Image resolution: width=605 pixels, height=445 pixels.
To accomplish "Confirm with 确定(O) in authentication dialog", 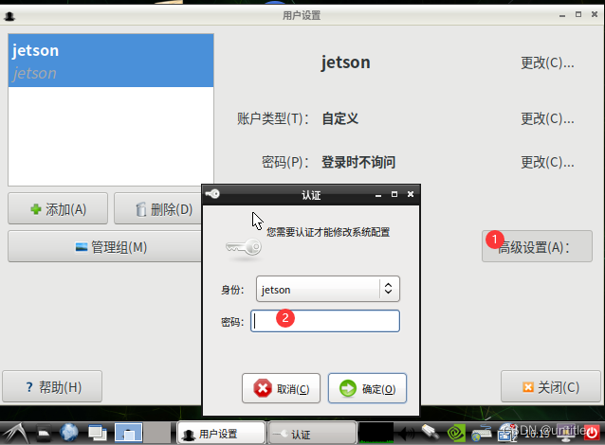I will [x=367, y=388].
